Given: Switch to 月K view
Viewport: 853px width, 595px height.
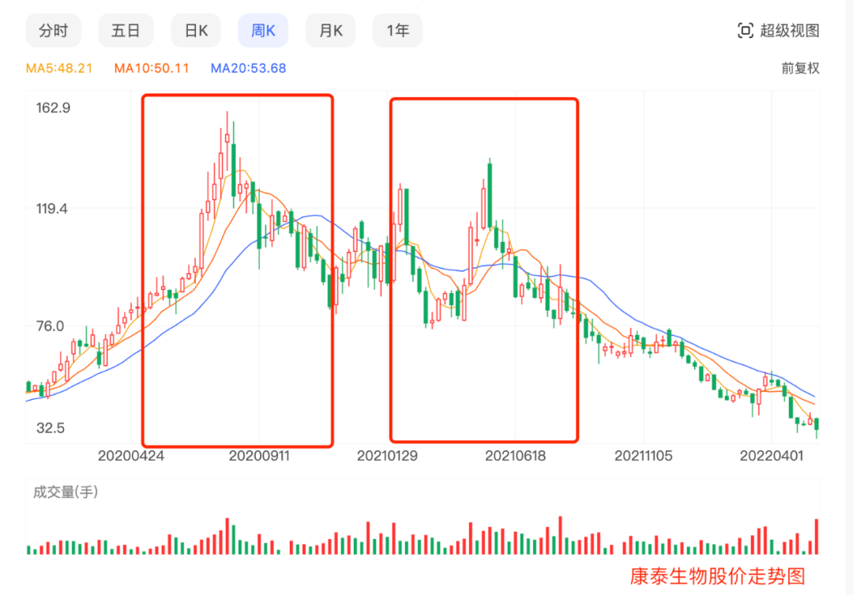Looking at the screenshot, I should [x=330, y=31].
